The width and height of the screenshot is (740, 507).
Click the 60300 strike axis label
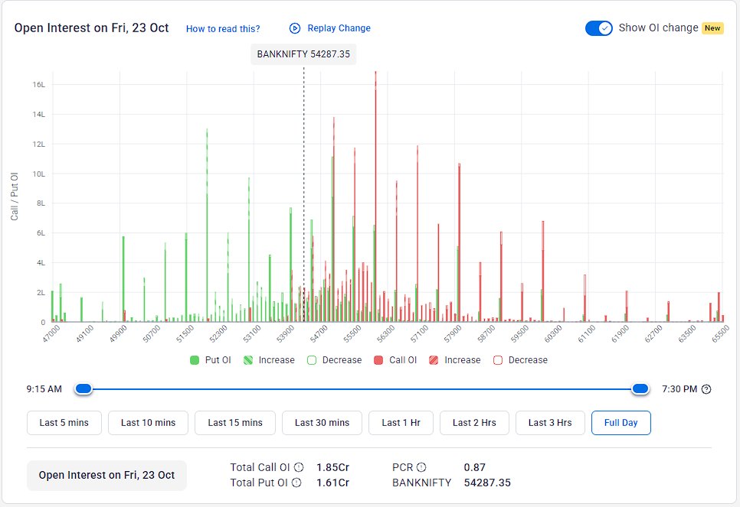pyautogui.click(x=553, y=333)
